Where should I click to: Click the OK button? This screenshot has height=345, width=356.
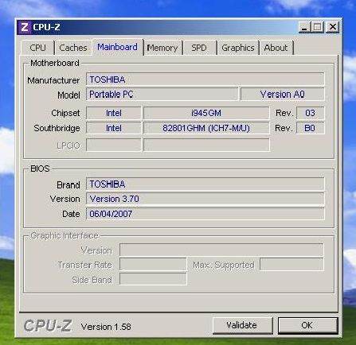(307, 325)
